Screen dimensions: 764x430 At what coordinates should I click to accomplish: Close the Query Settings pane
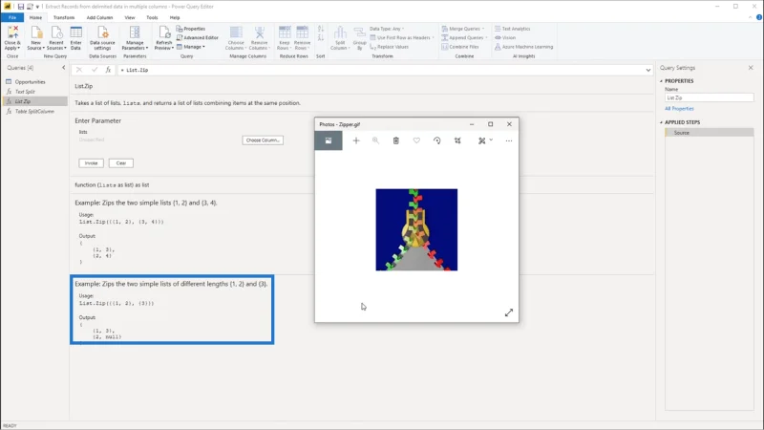[x=751, y=68]
